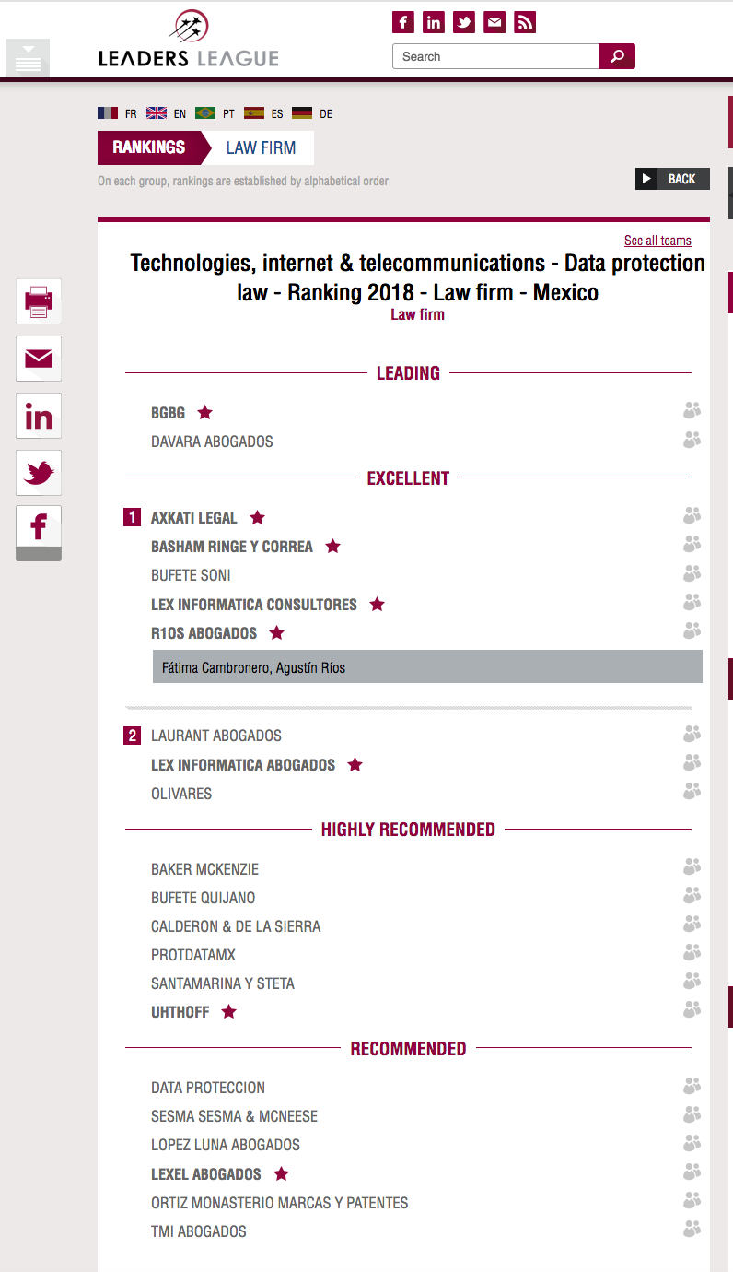
Task: Click Lopez Luna Abogados entry
Action: (226, 1145)
